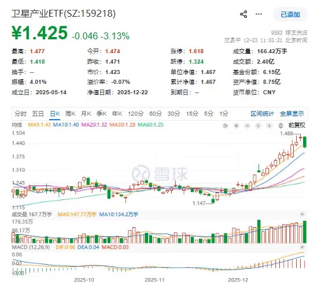The width and height of the screenshot is (321, 285).
Task: Click the 货币单位 value CNY
Action: [x=269, y=92]
